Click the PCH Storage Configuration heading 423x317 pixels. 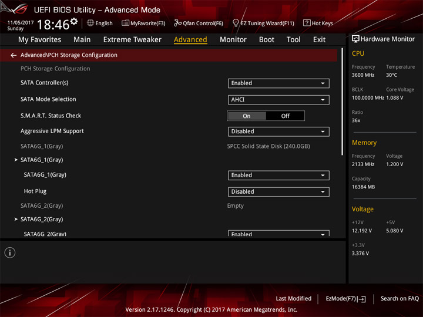[x=55, y=69]
